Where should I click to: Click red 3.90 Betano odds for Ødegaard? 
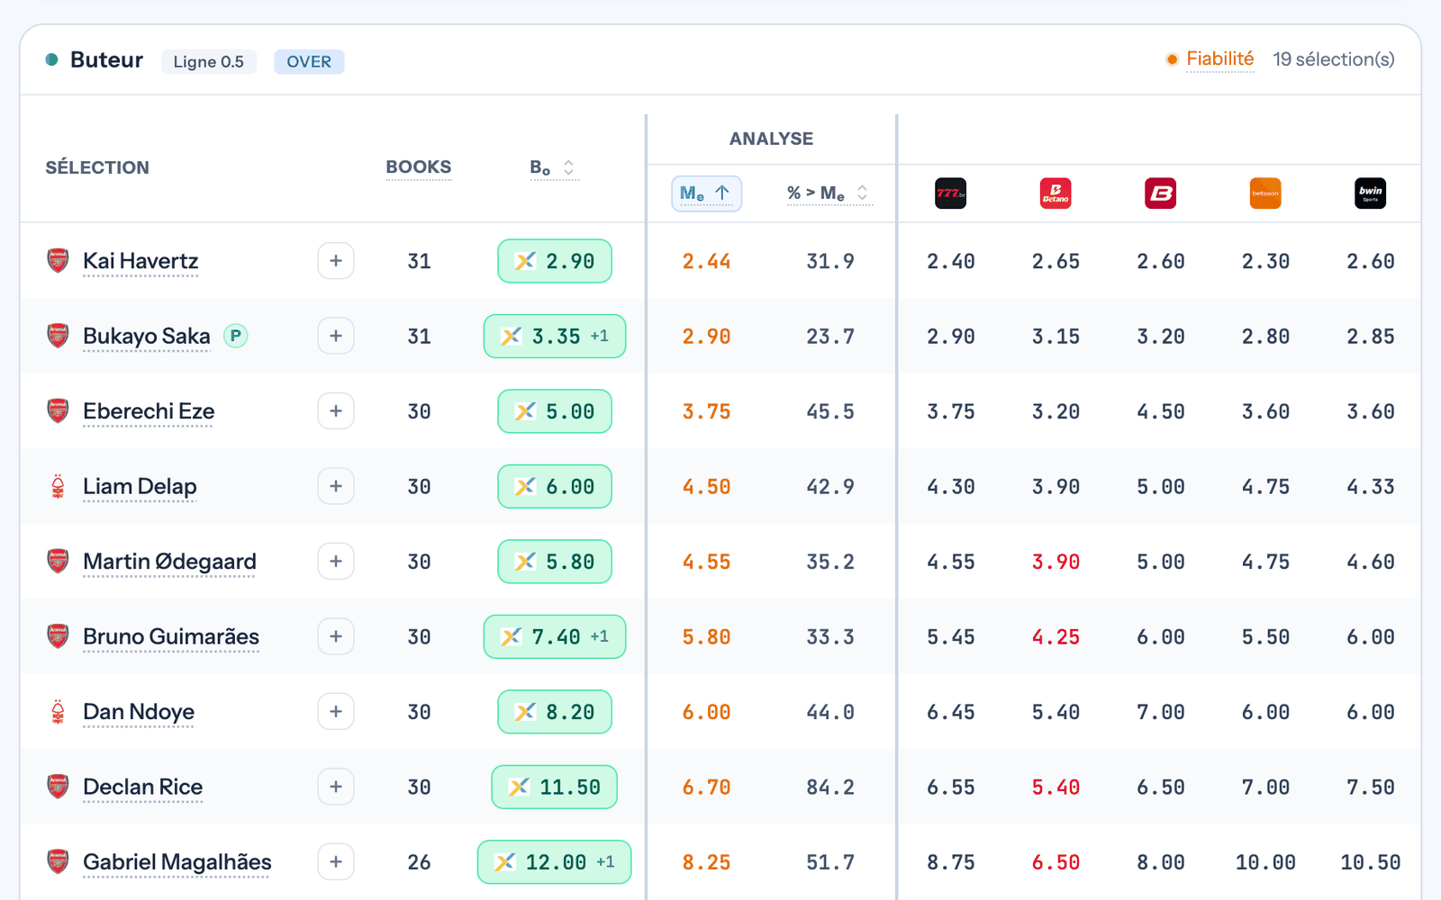[1056, 562]
